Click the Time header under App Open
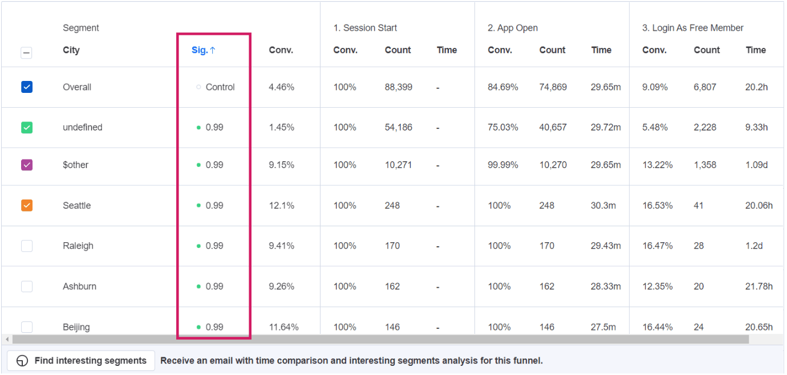 [x=601, y=50]
